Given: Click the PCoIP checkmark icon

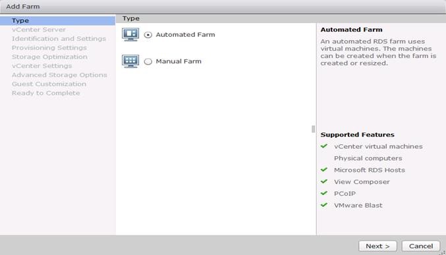Looking at the screenshot, I should (324, 193).
